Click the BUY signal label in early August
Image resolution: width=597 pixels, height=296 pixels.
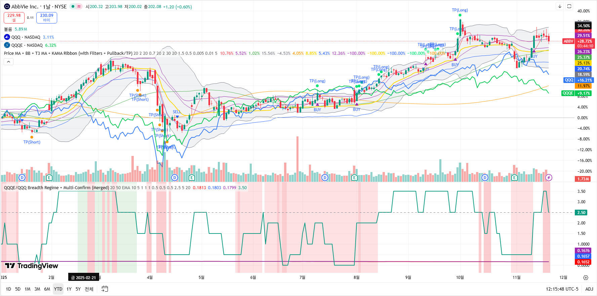(357, 110)
